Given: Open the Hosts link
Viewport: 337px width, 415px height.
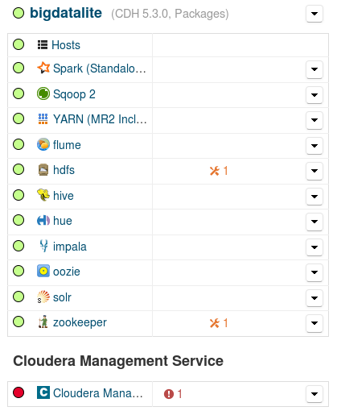Looking at the screenshot, I should tap(66, 45).
